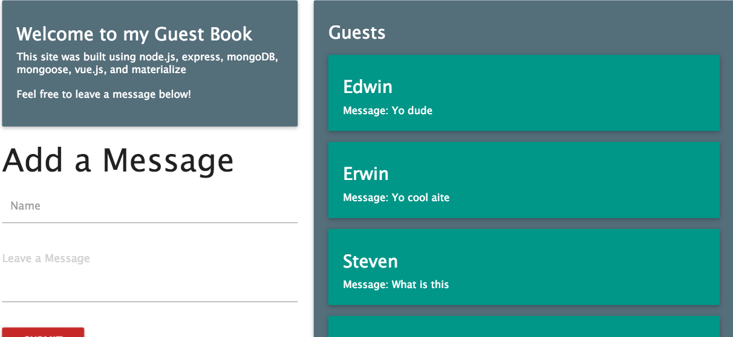
Task: Click the Add a Message heading
Action: pyautogui.click(x=118, y=161)
